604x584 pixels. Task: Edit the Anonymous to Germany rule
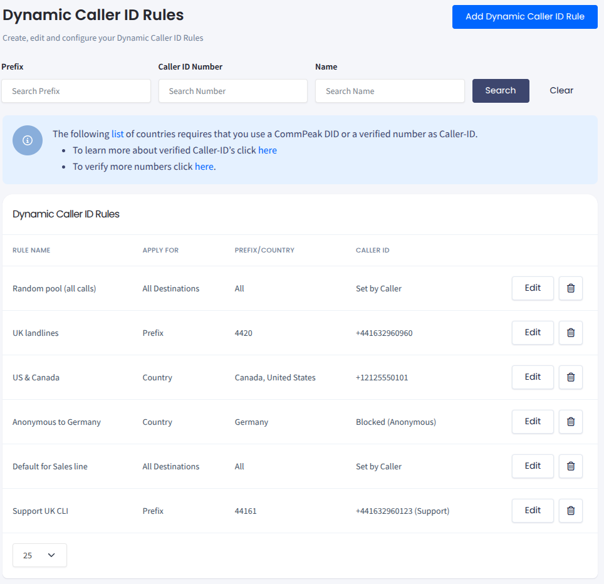coord(533,422)
